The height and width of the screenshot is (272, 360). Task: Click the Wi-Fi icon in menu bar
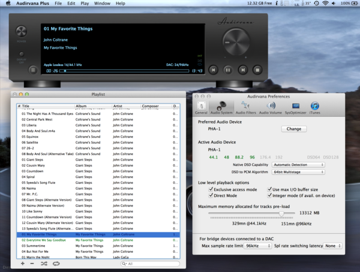325,3
